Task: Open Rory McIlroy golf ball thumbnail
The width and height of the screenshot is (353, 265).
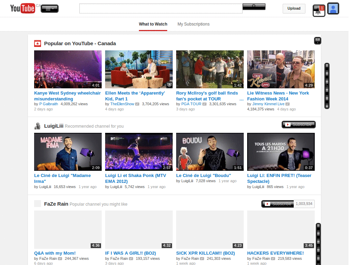Action: click(210, 69)
